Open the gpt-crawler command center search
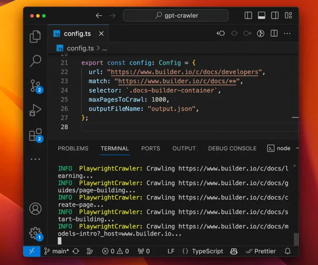 tap(176, 15)
